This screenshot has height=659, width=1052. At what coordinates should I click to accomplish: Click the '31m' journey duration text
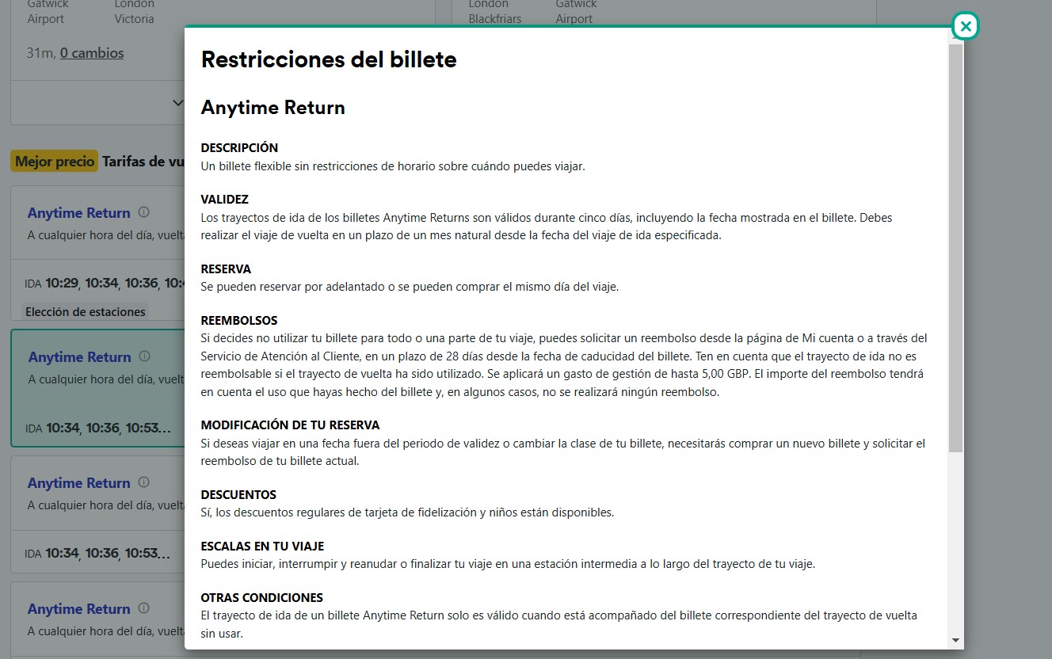(x=40, y=53)
